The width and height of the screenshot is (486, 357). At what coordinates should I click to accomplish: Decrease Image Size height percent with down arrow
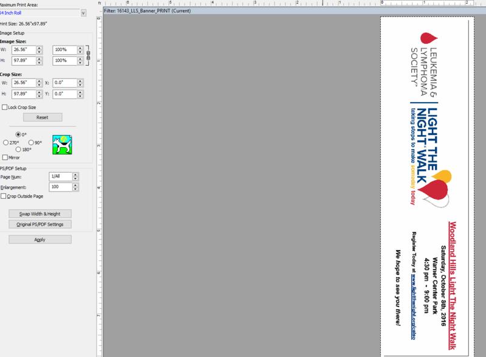[80, 63]
